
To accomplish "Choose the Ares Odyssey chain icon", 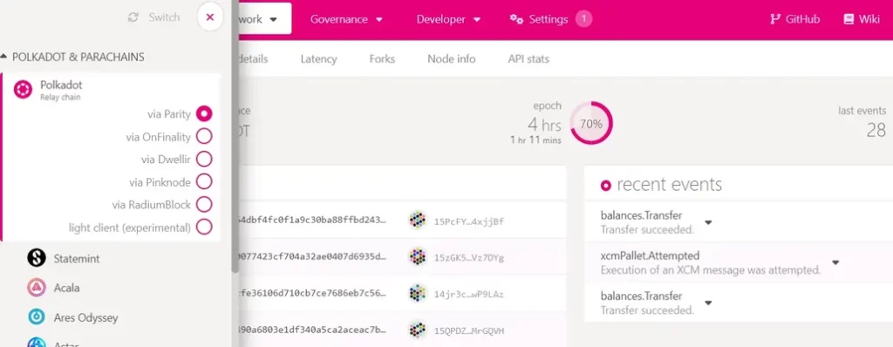I will pyautogui.click(x=37, y=316).
